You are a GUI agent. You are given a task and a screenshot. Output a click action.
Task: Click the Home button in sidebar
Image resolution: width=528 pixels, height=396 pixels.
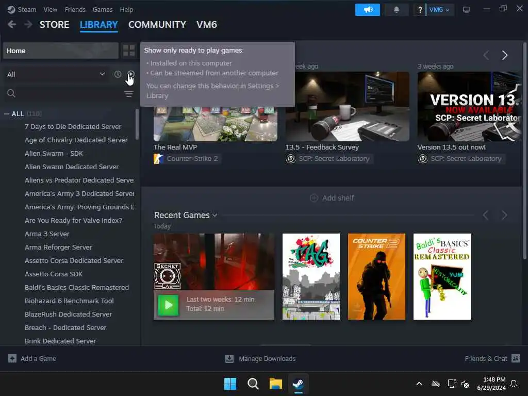pyautogui.click(x=61, y=51)
